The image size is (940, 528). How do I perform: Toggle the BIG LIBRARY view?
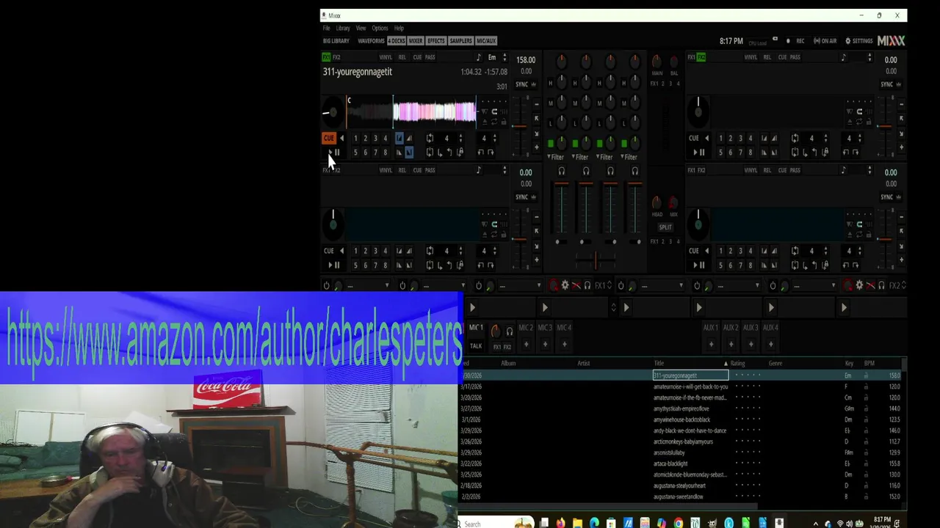336,41
